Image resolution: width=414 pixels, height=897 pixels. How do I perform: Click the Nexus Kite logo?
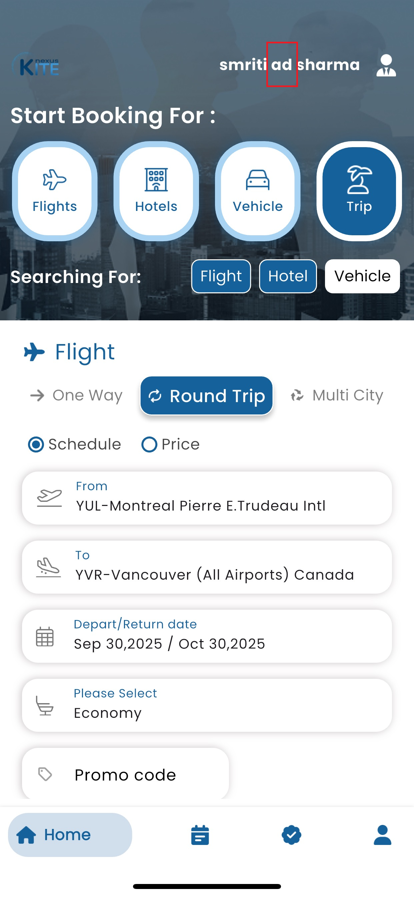tap(35, 65)
